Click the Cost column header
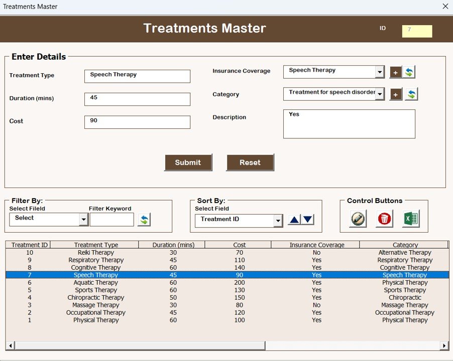Screen dimensions: 453x361 [x=238, y=245]
